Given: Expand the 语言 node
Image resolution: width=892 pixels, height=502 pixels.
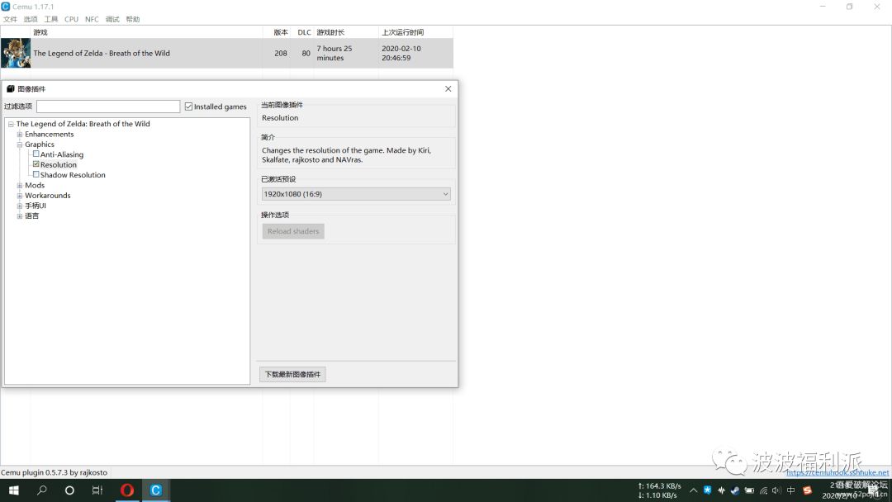Looking at the screenshot, I should pos(19,216).
